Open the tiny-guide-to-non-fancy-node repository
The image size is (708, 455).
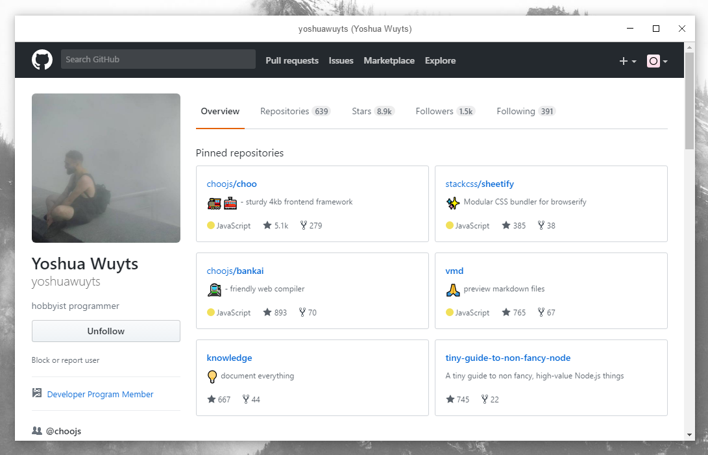tap(508, 358)
